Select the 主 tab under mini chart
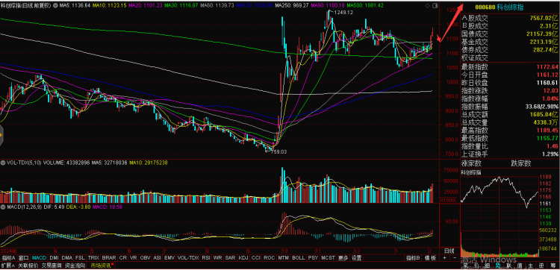Screen dimensions: 560x270 (531, 266)
